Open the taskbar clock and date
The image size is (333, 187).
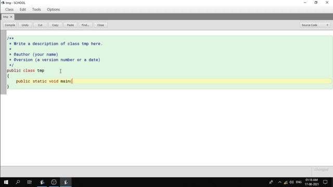[312, 182]
